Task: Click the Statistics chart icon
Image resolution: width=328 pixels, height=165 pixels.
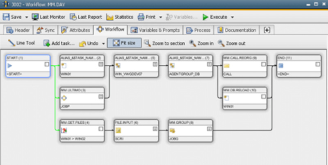Action: pyautogui.click(x=110, y=17)
